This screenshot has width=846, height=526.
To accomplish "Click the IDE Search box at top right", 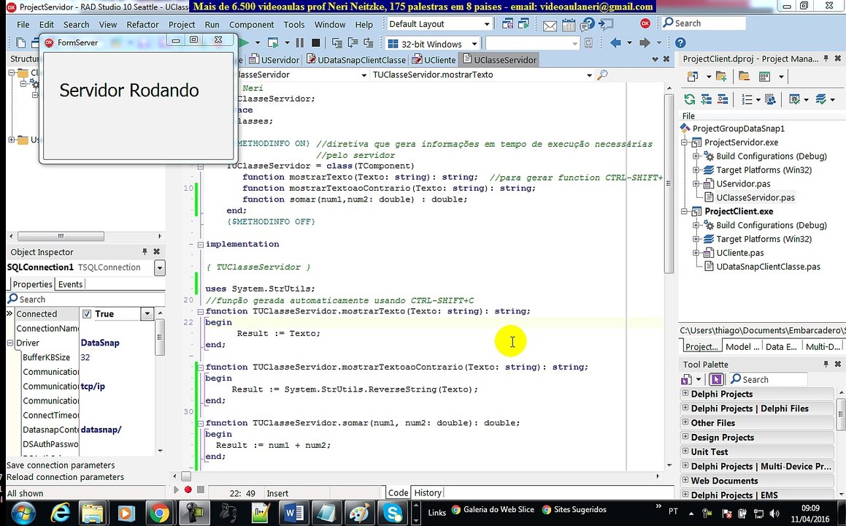I will click(x=704, y=23).
